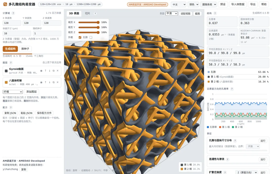Screen dimensions: 272x174
Task: Click the 换种子 button
Action: 25,49
